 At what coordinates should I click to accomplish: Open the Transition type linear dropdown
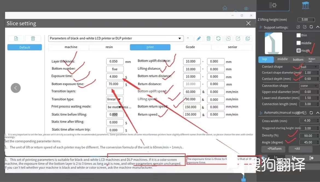[115, 99]
